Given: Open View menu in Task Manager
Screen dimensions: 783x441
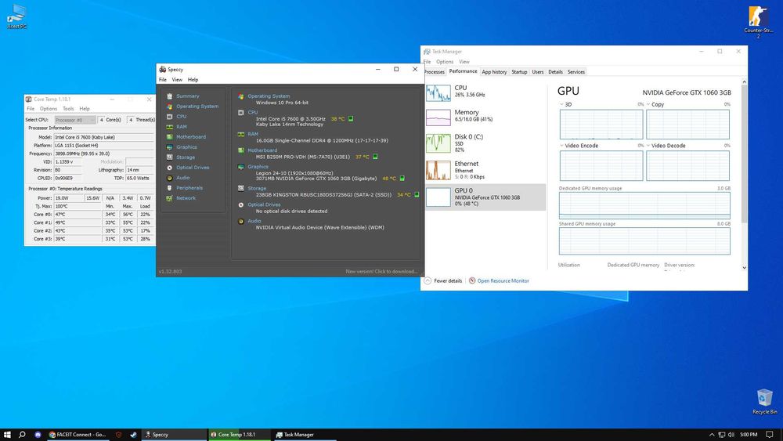Looking at the screenshot, I should pyautogui.click(x=464, y=61).
